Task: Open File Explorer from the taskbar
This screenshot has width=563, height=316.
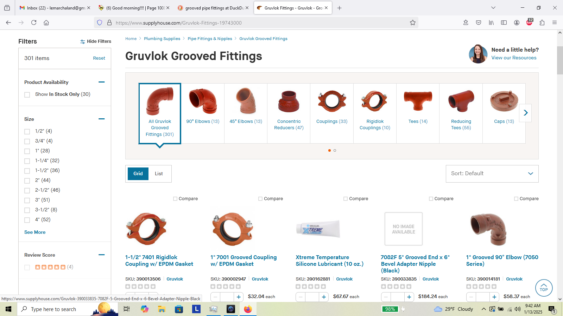Action: point(162,309)
